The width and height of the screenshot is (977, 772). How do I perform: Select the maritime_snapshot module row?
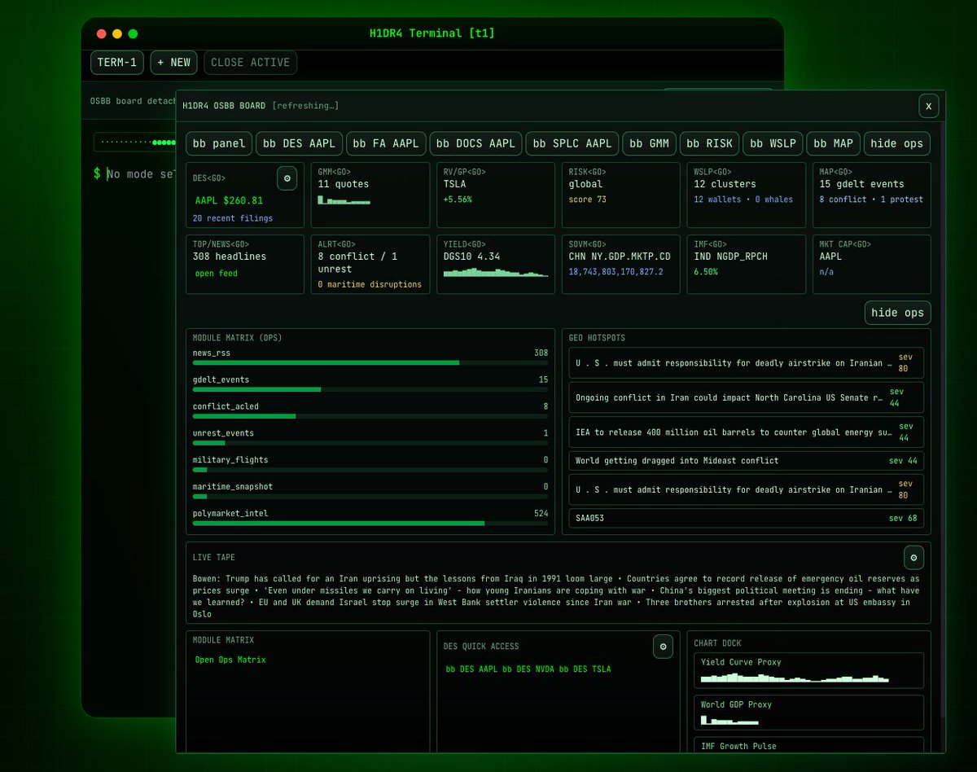(x=370, y=491)
